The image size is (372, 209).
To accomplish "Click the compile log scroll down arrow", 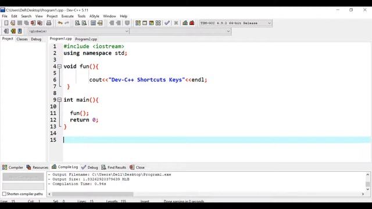I will click(368, 189).
